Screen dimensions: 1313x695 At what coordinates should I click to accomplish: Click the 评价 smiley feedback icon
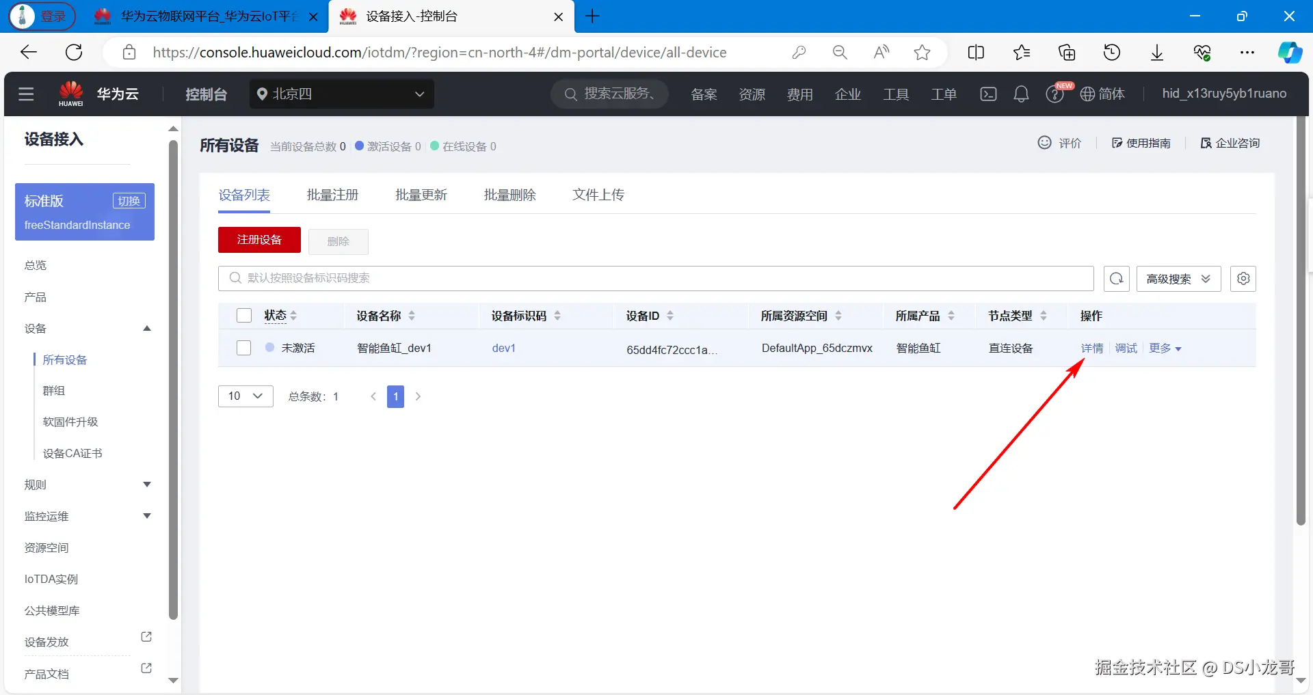1044,143
